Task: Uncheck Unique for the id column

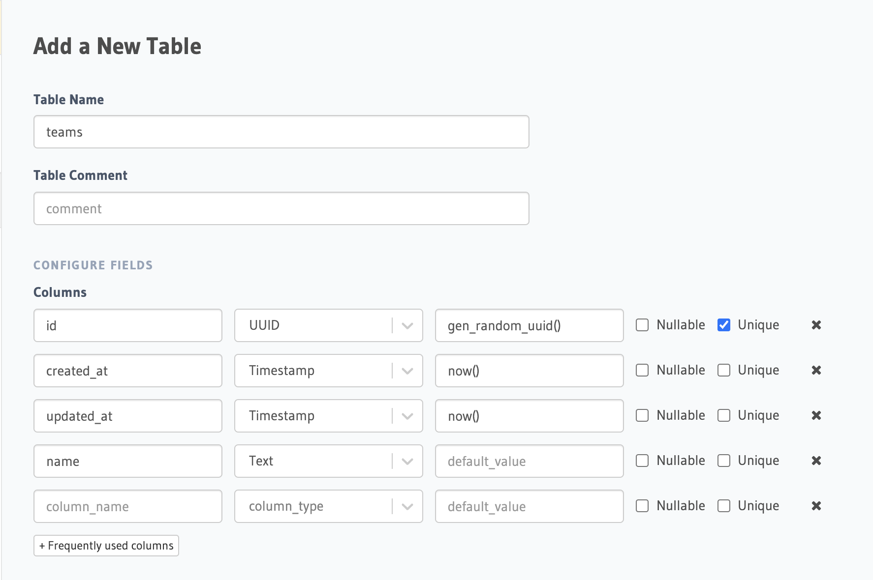Action: [723, 324]
